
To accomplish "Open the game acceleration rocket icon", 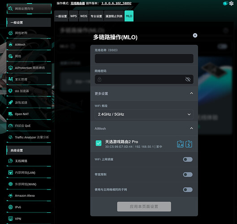I will (10, 103).
